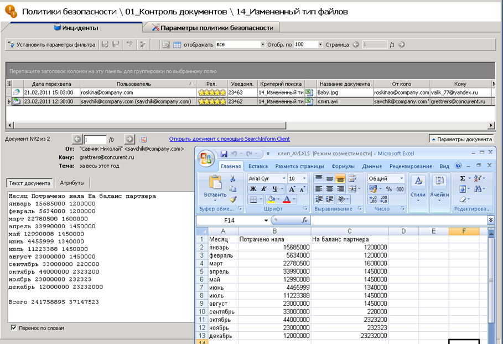Click the Percent style button in Число group

388,189
